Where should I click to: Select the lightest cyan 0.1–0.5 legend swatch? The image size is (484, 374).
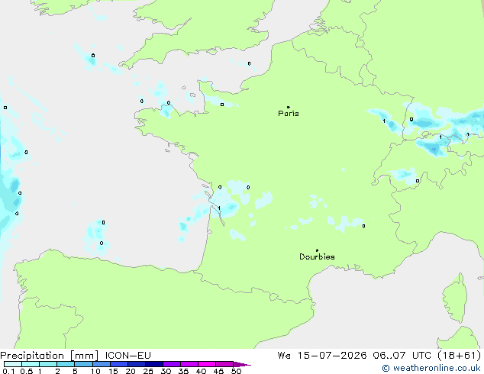point(13,364)
